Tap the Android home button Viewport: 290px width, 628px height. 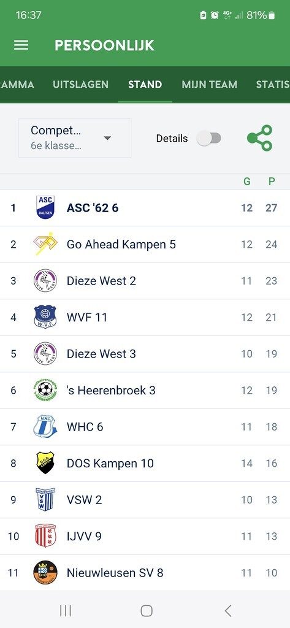click(147, 611)
